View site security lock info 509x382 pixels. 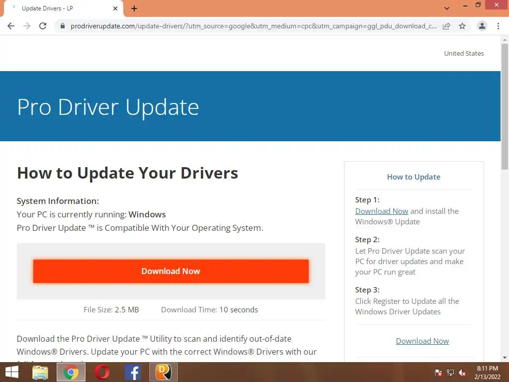click(x=62, y=26)
